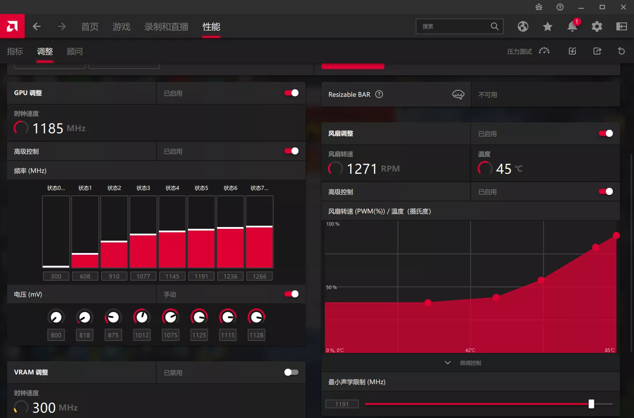Click the 最小声学限制 slider handle
This screenshot has height=418, width=634.
click(591, 403)
